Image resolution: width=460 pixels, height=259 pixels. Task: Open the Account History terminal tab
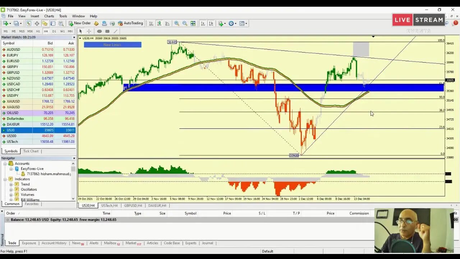(x=54, y=243)
